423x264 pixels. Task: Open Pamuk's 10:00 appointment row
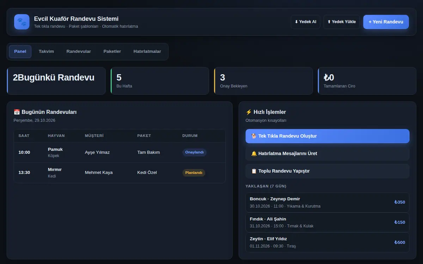pos(119,152)
